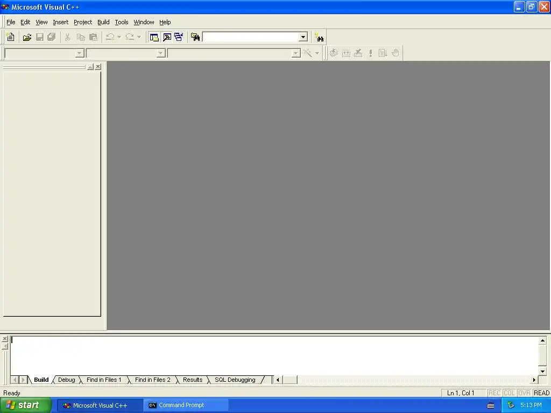Switch to the SQL Debugging tab

[235, 380]
